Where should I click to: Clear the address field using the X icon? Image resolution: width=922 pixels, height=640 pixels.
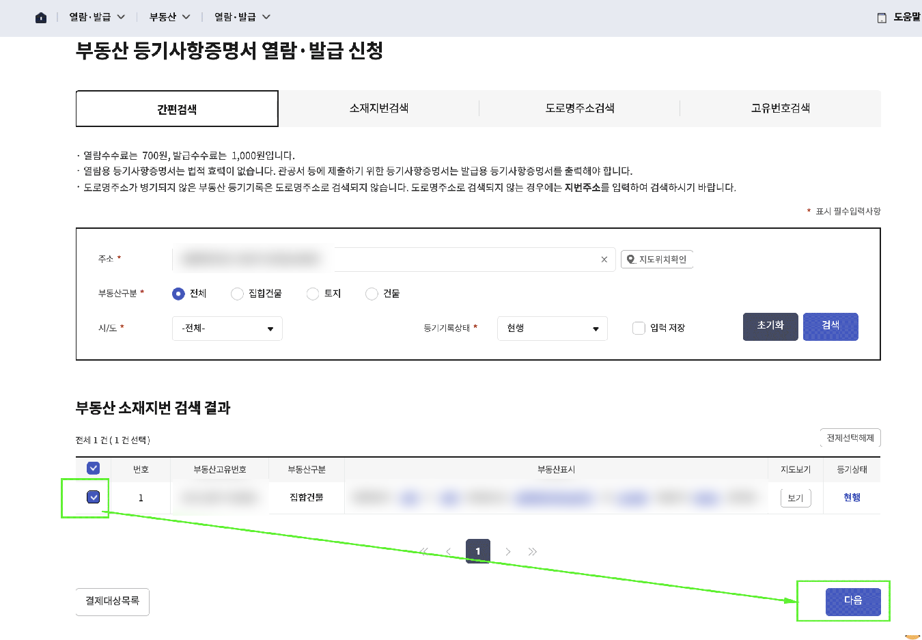[604, 259]
